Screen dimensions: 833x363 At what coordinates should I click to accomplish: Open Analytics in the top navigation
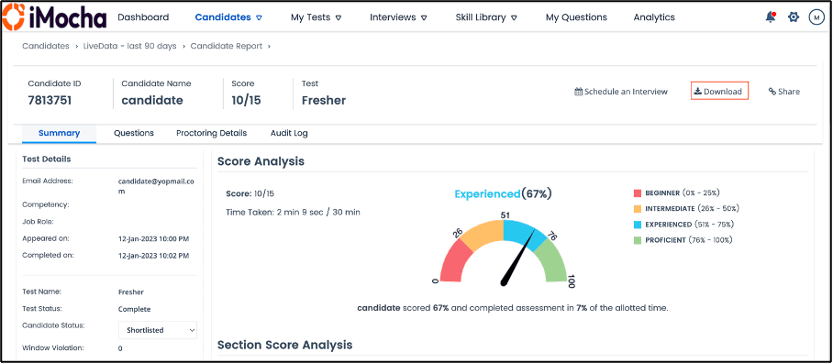(x=654, y=17)
